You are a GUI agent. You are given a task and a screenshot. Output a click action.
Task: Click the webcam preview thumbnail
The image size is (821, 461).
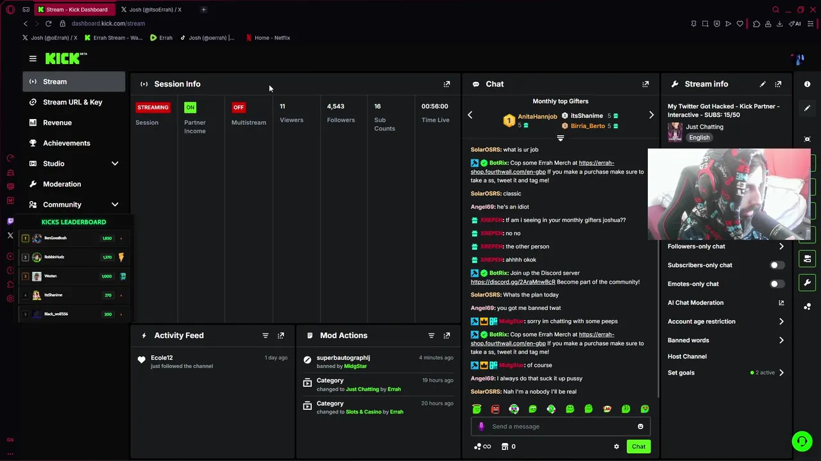(729, 195)
